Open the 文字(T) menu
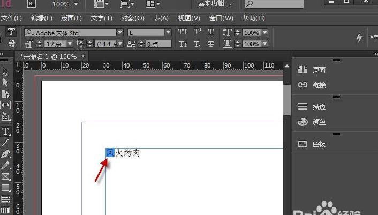Image resolution: width=378 pixels, height=215 pixels. (x=102, y=18)
